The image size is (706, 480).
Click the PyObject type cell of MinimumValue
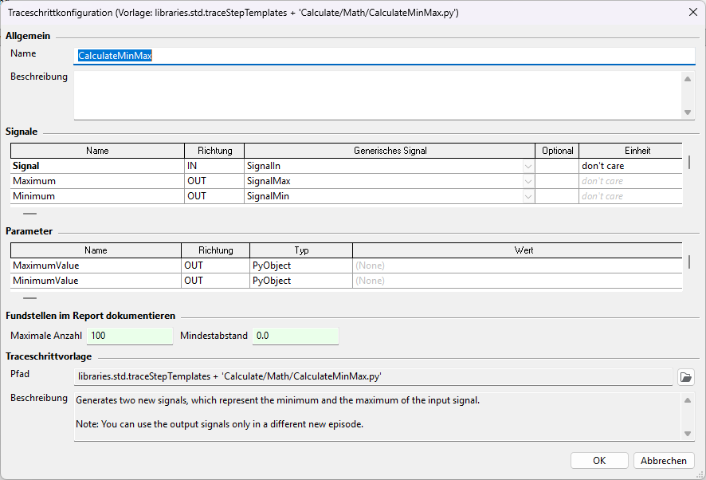(x=301, y=281)
